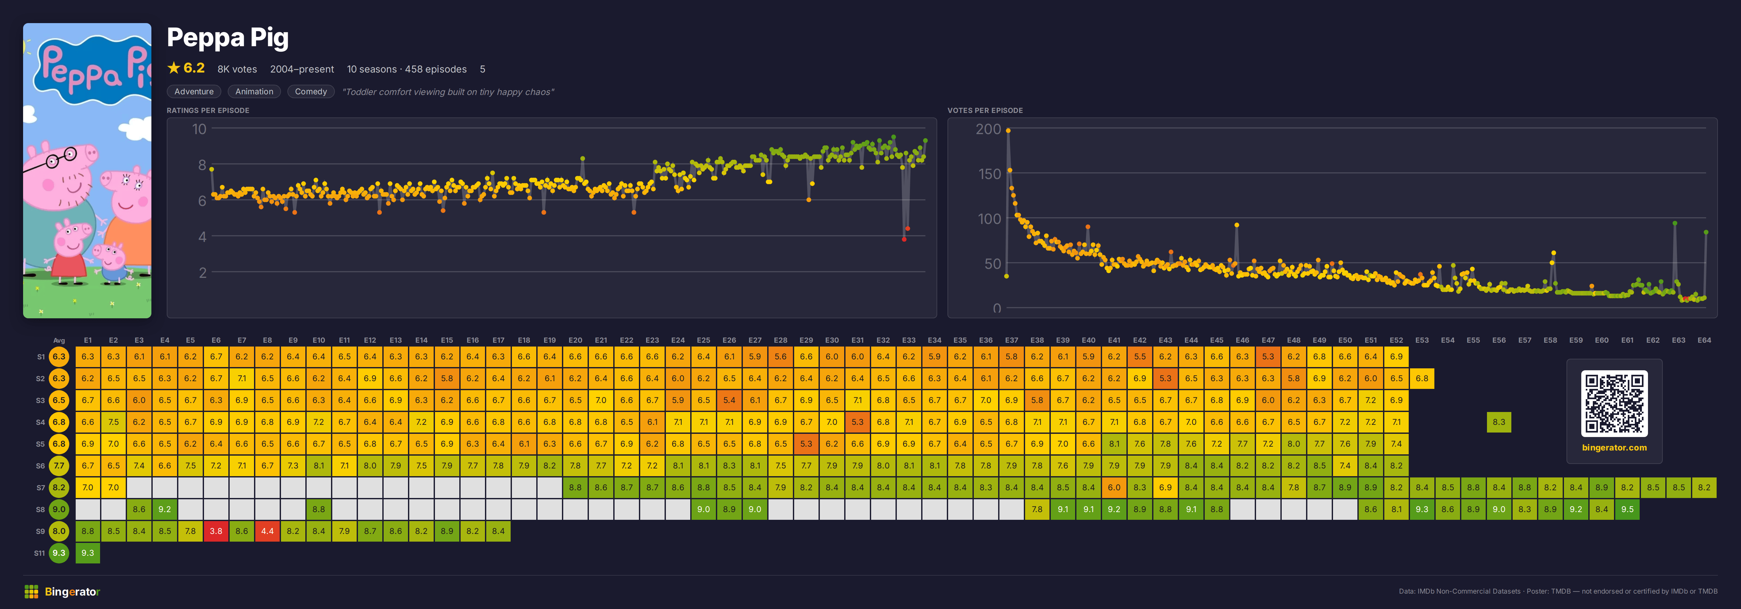
Task: Select the Animation genre tag
Action: point(254,91)
